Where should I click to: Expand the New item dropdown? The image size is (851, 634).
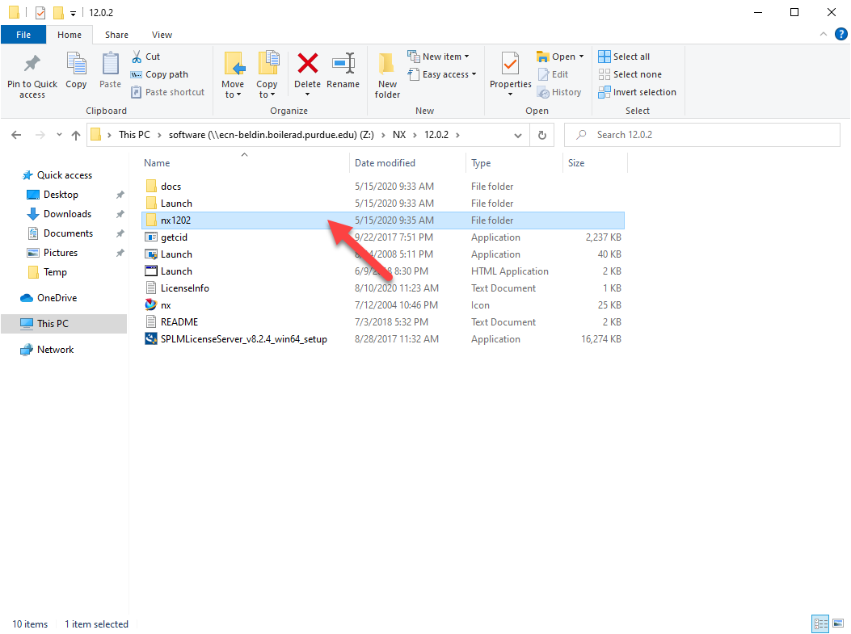click(x=445, y=57)
